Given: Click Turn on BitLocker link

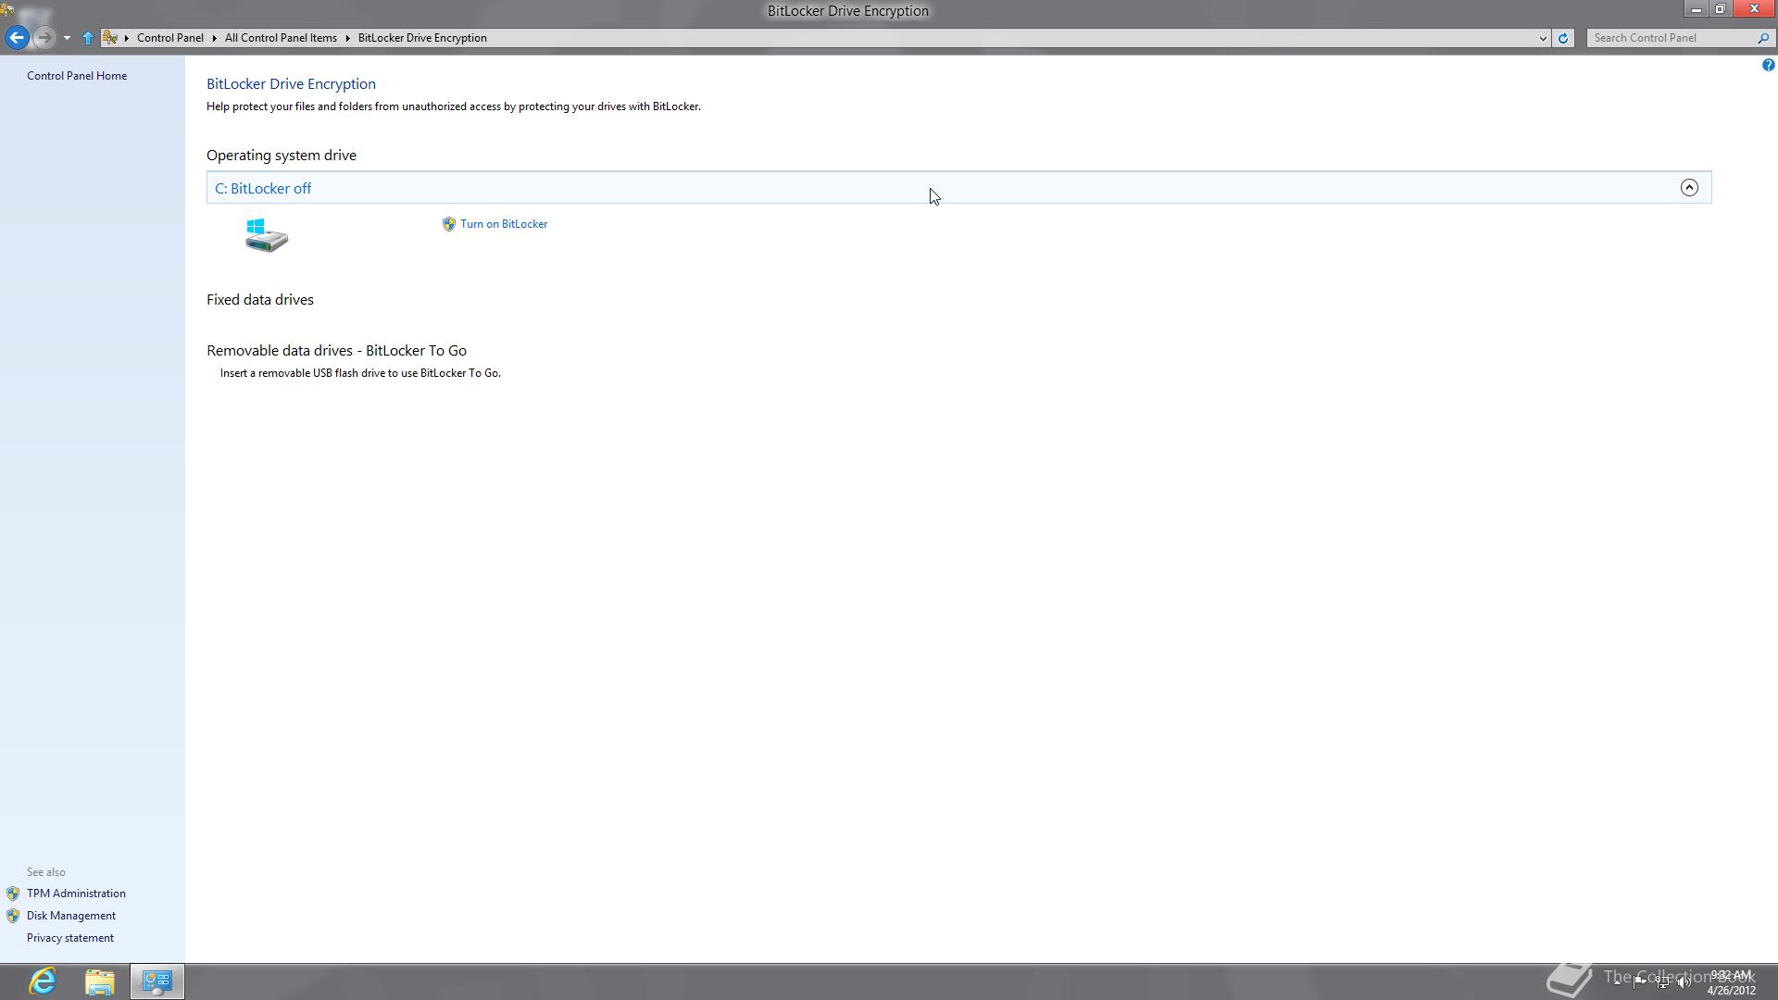Looking at the screenshot, I should click(504, 224).
